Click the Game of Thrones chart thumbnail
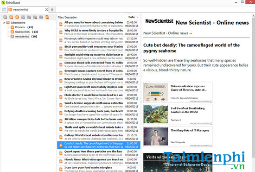This screenshot has height=172, width=255. [156, 92]
